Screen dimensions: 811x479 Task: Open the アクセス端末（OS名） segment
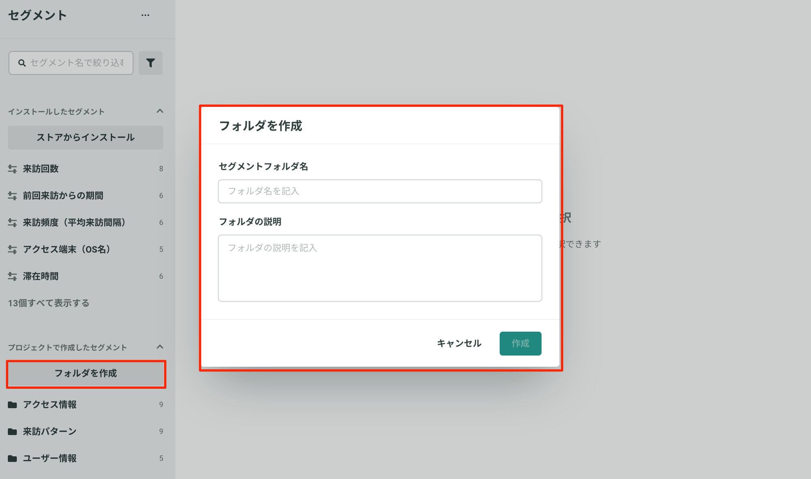point(86,249)
